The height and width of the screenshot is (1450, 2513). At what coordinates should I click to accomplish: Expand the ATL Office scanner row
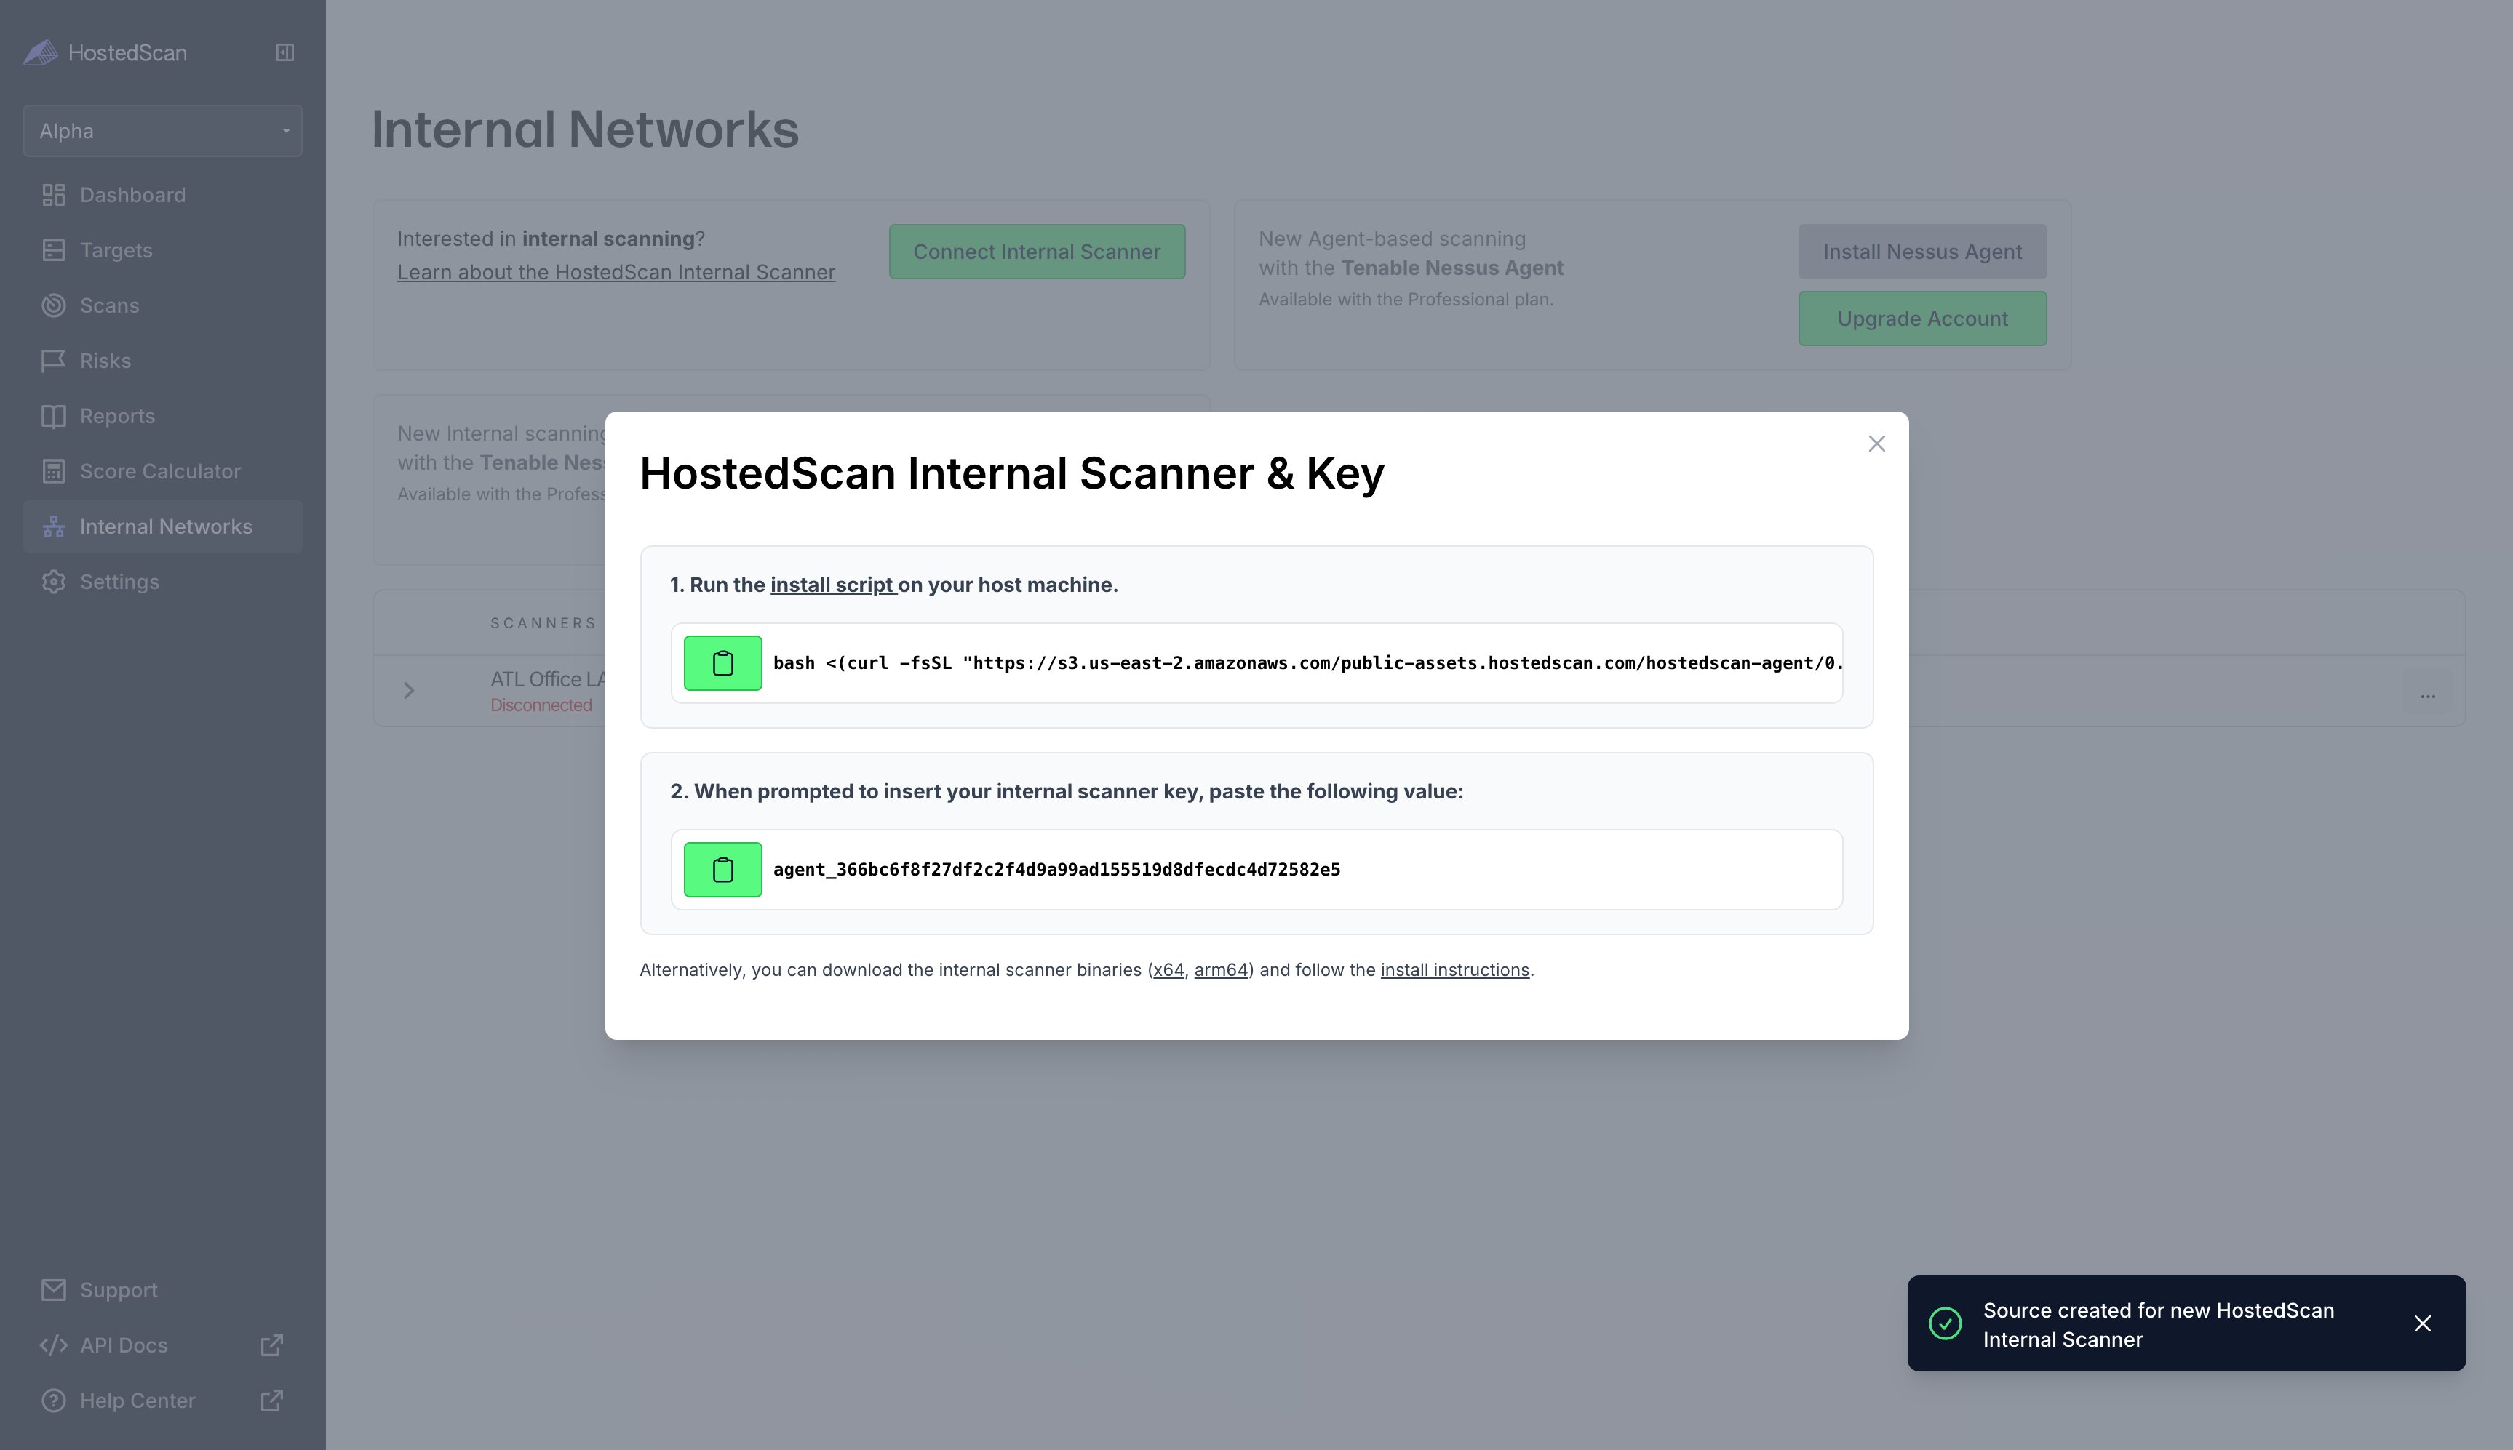(409, 690)
